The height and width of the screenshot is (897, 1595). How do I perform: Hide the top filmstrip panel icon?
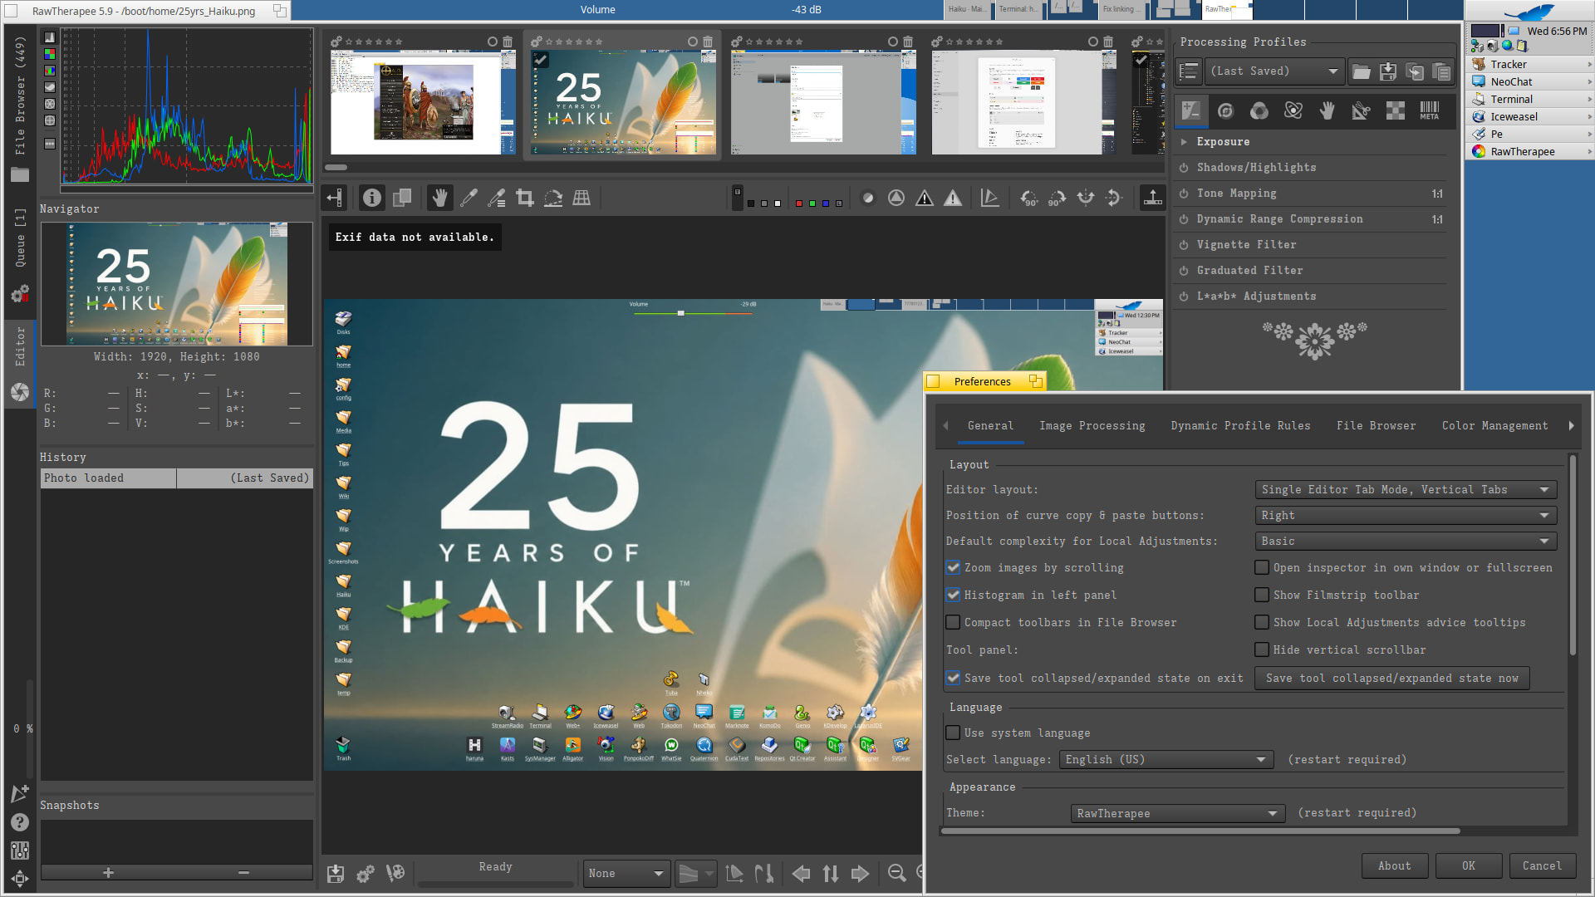[x=1153, y=198]
